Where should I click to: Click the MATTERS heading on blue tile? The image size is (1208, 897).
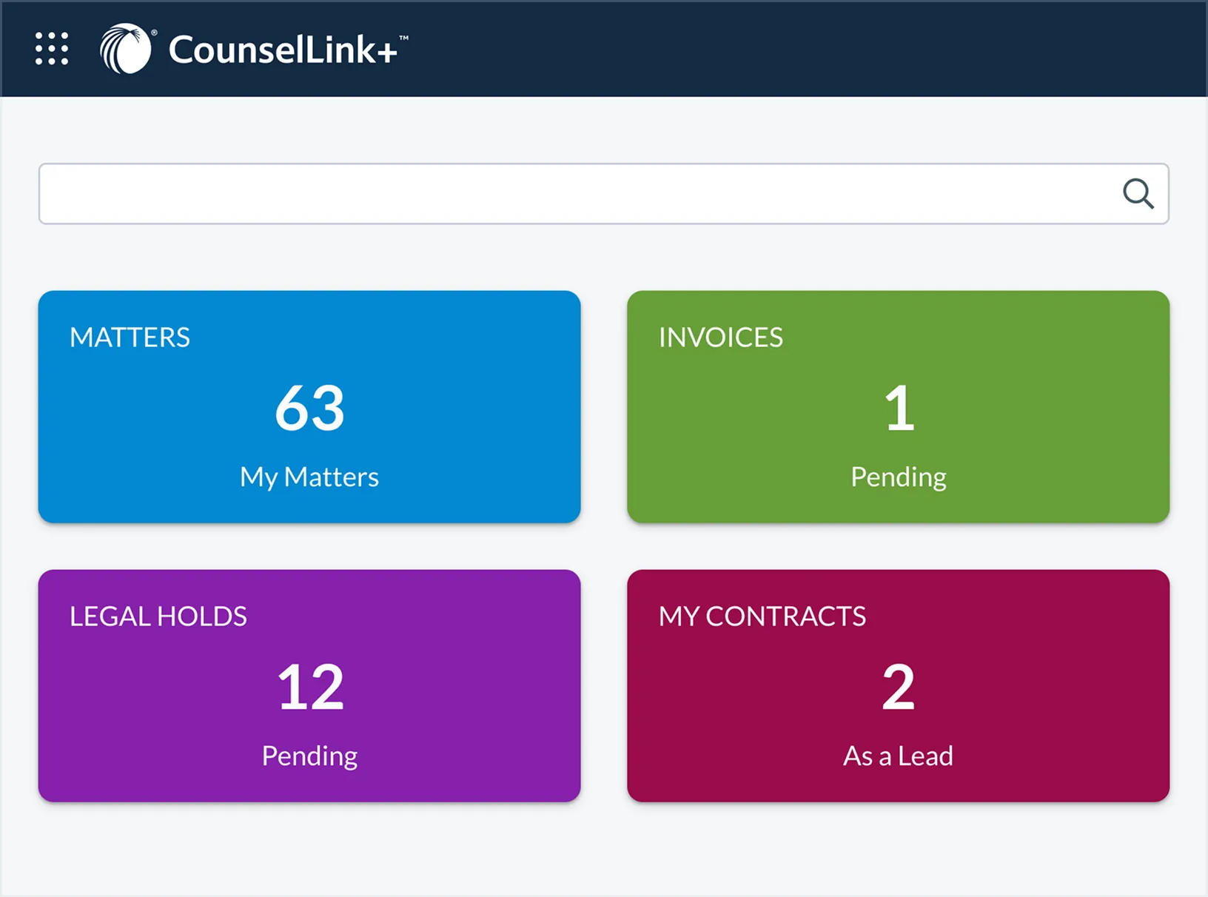coord(130,337)
